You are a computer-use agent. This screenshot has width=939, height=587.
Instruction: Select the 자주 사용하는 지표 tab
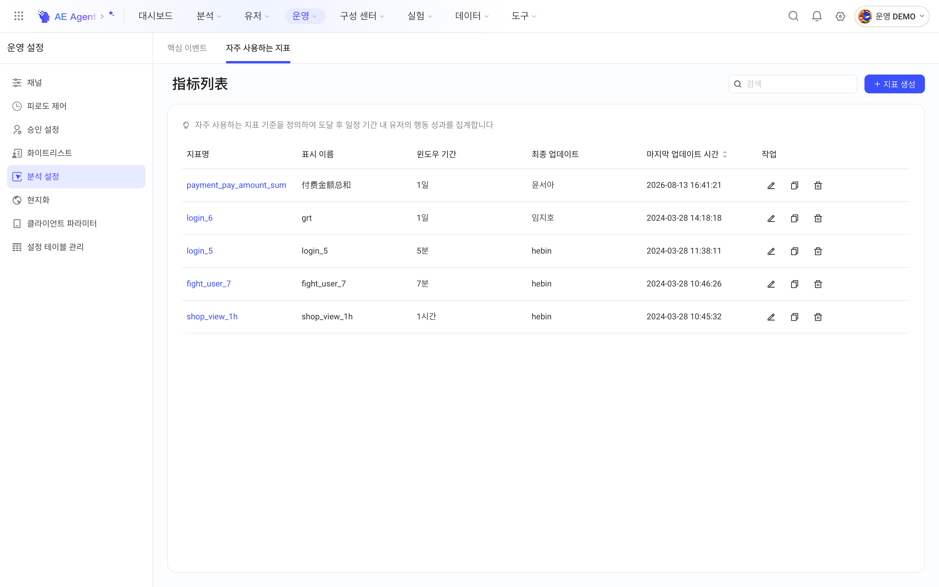[x=258, y=48]
